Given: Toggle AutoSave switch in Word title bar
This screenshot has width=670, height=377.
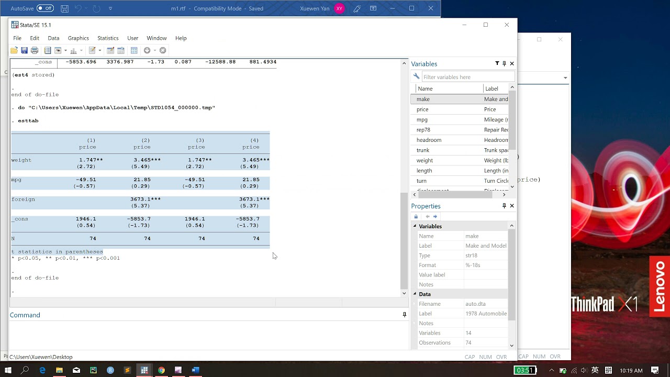Looking at the screenshot, I should pos(45,8).
